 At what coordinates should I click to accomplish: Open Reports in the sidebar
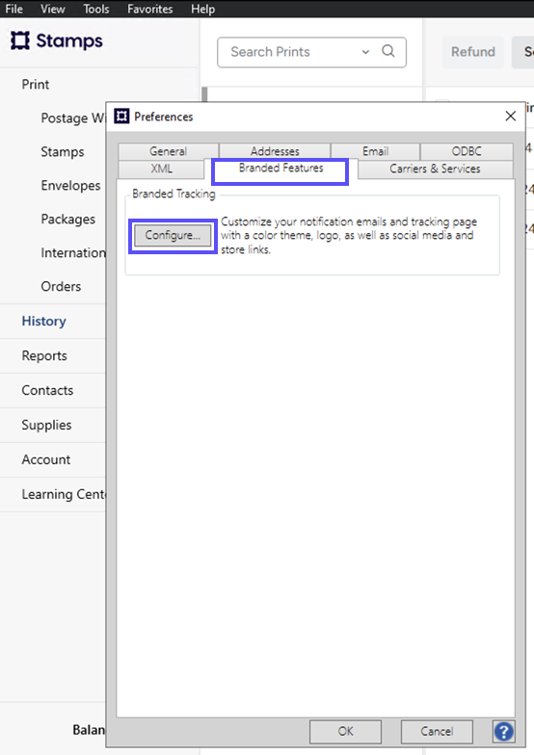click(44, 356)
